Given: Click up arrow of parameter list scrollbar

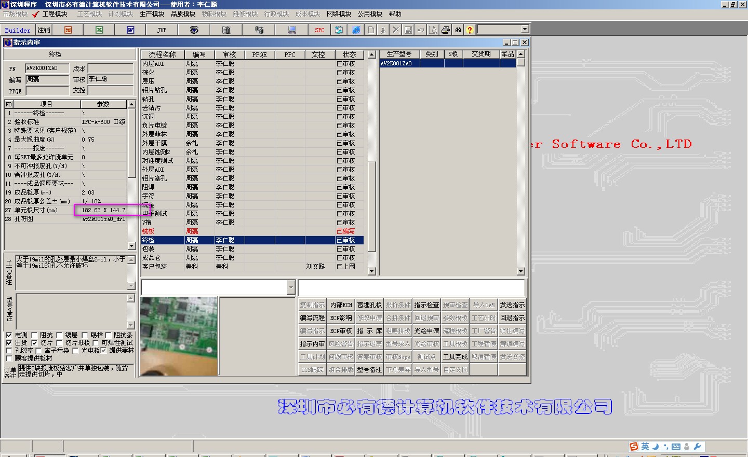Looking at the screenshot, I should point(131,104).
